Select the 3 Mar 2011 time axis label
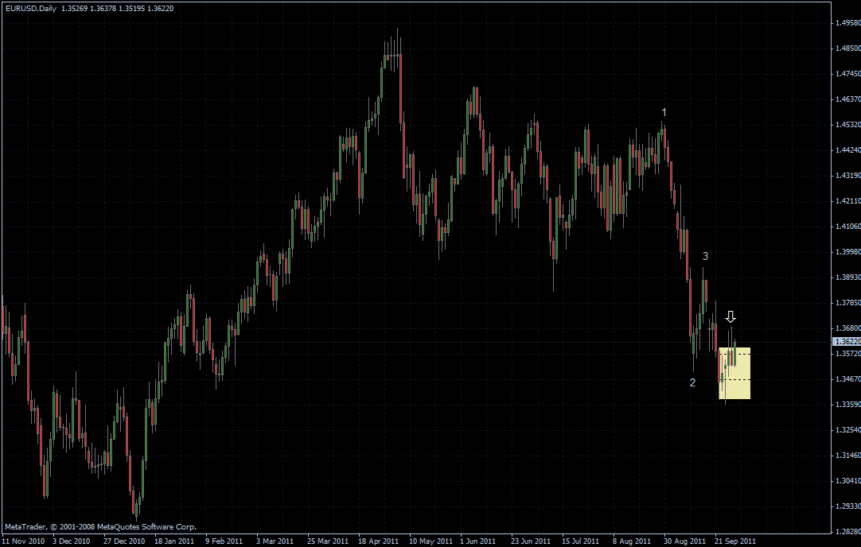Screen dimensions: 861x547 click(275, 541)
